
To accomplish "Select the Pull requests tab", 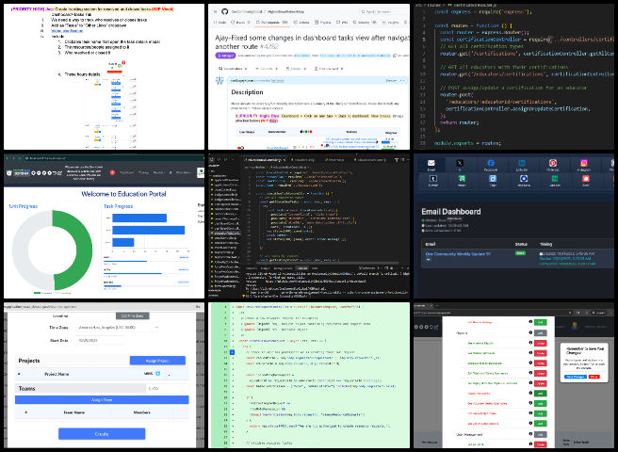I will pos(272,23).
